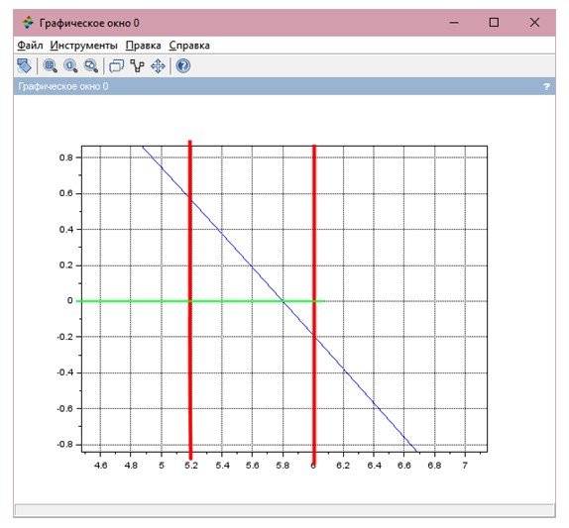The width and height of the screenshot is (569, 528).
Task: Activate the zoom area magnifier tool
Action: (x=51, y=66)
